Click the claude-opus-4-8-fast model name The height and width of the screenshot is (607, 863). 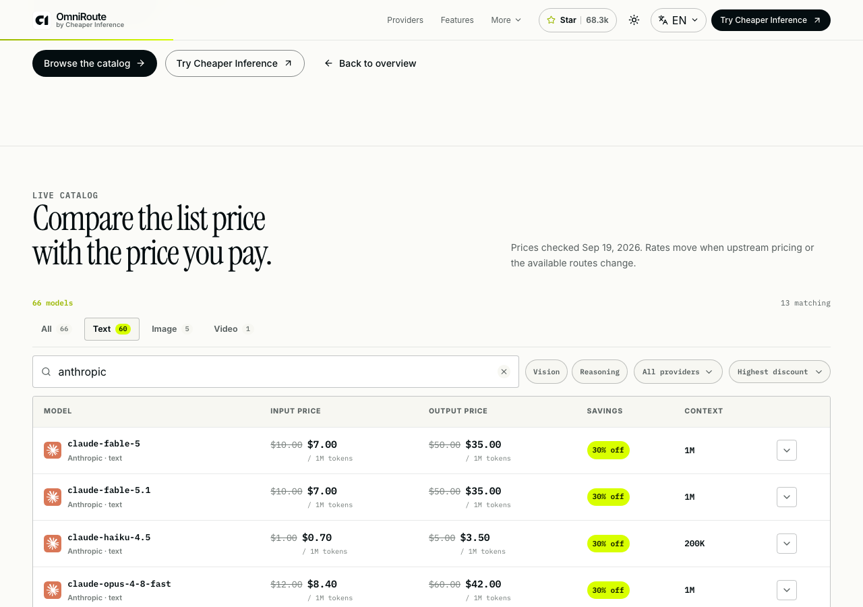[x=119, y=584]
